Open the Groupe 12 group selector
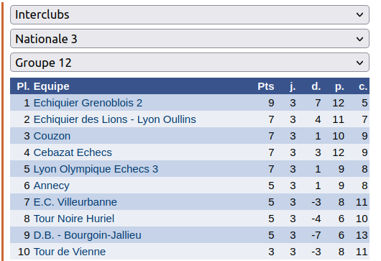Image resolution: width=381 pixels, height=261 pixels. 190,63
